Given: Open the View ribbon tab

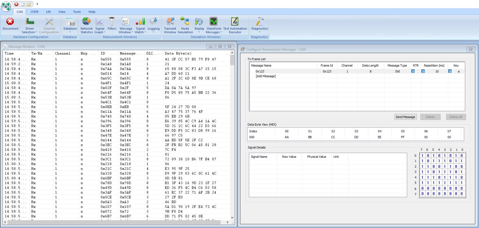Looking at the screenshot, I should pyautogui.click(x=62, y=12).
